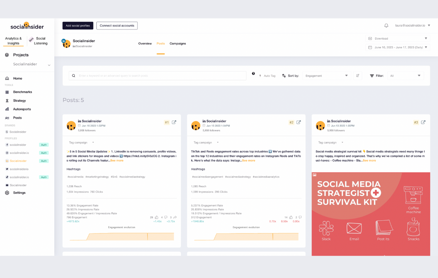The image size is (438, 278).
Task: Switch to the Overview tab
Action: (145, 43)
